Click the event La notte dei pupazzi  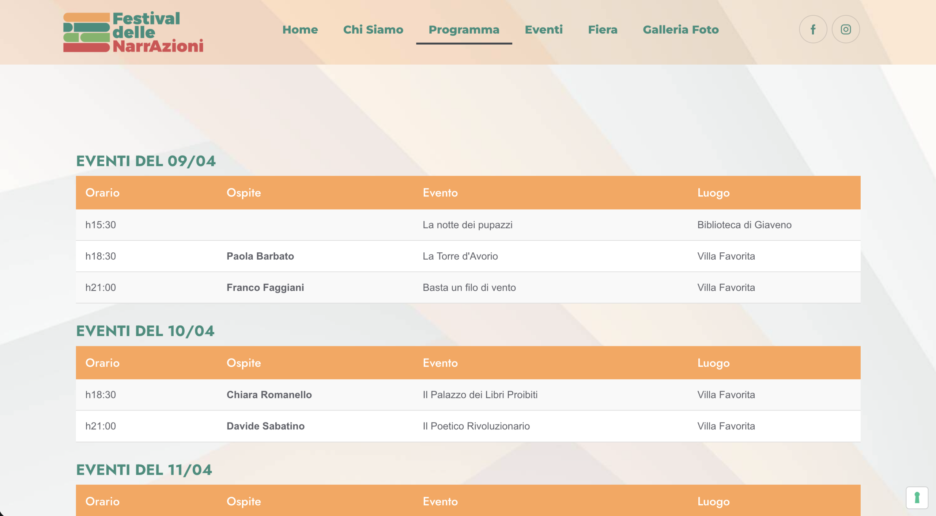tap(467, 225)
